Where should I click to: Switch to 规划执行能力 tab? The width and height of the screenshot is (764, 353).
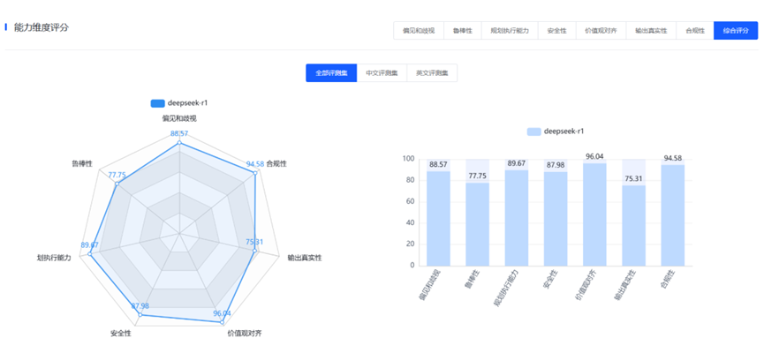510,30
